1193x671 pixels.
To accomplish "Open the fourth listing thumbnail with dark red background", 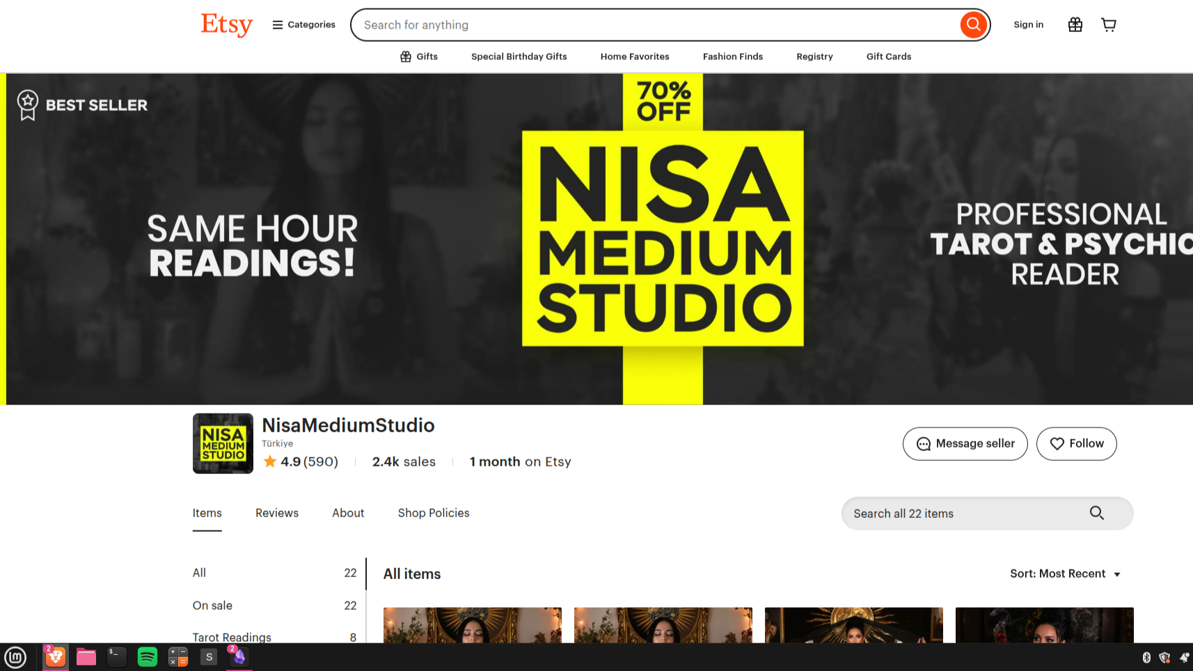I will tap(1044, 625).
